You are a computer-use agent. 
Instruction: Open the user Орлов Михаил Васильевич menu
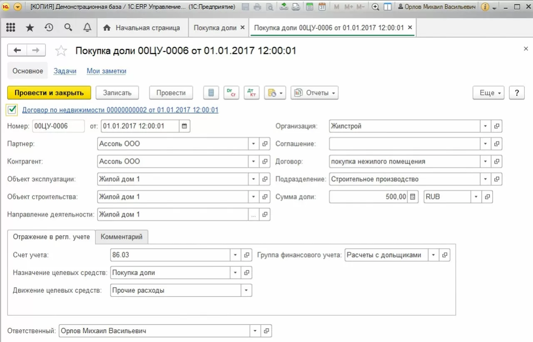[x=437, y=7]
